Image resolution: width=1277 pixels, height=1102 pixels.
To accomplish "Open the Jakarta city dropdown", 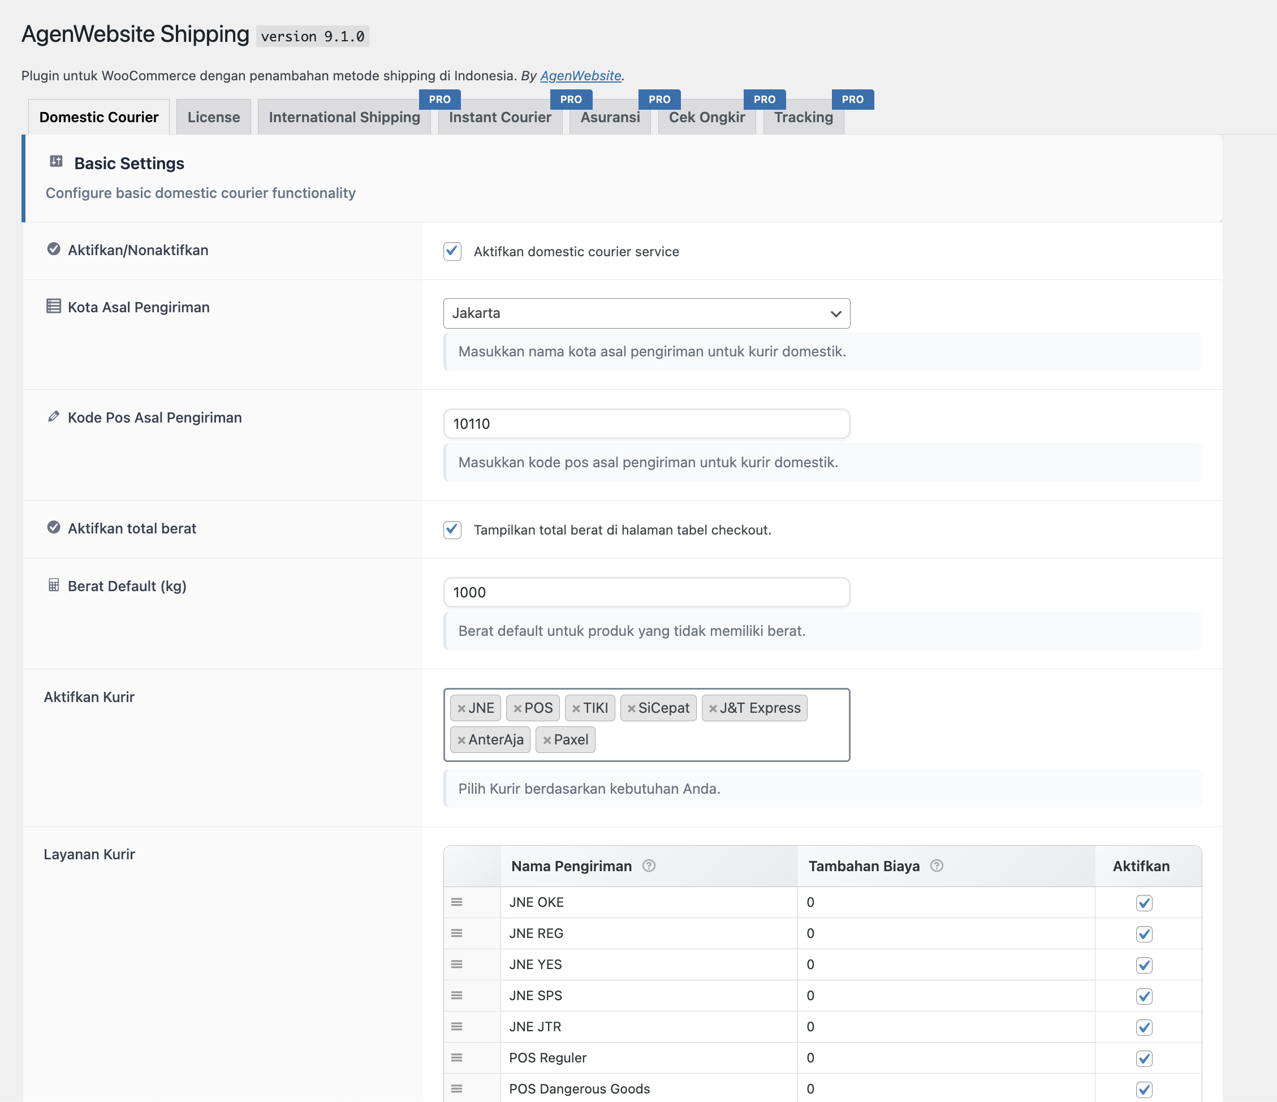I will pyautogui.click(x=646, y=313).
